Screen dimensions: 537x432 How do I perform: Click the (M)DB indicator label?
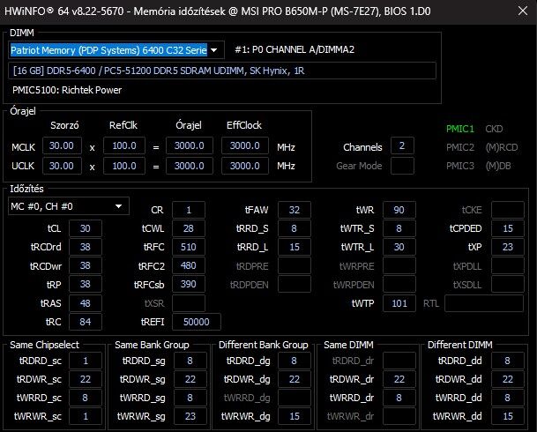(x=498, y=166)
